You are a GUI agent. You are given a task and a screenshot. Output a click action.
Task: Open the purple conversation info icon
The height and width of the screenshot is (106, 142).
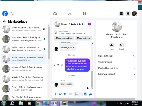point(89,24)
